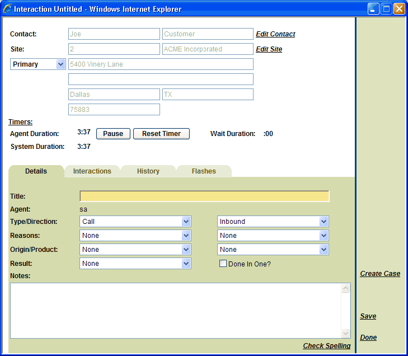Screen dimensions: 408x356
Task: Expand the Call type dropdown
Action: coord(135,222)
